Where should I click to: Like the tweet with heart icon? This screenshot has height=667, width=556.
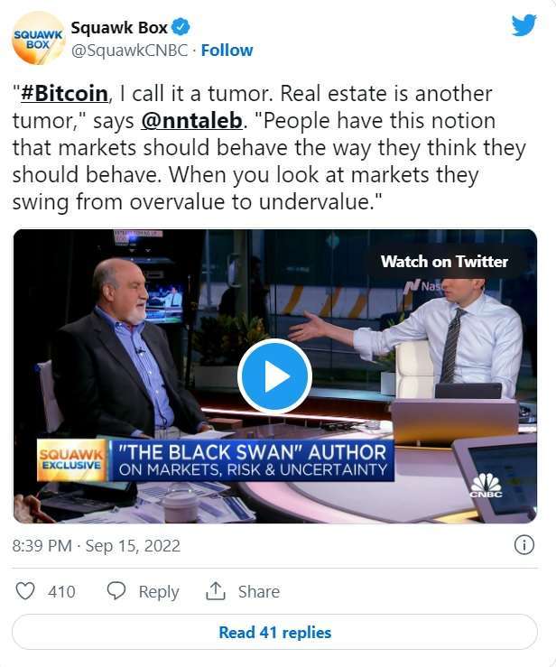(25, 591)
